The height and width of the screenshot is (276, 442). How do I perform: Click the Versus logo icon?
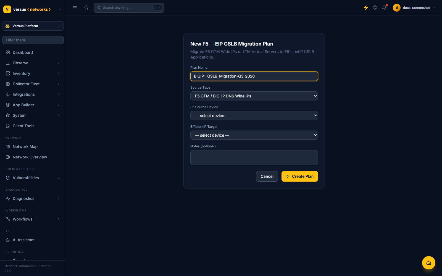click(x=7, y=9)
